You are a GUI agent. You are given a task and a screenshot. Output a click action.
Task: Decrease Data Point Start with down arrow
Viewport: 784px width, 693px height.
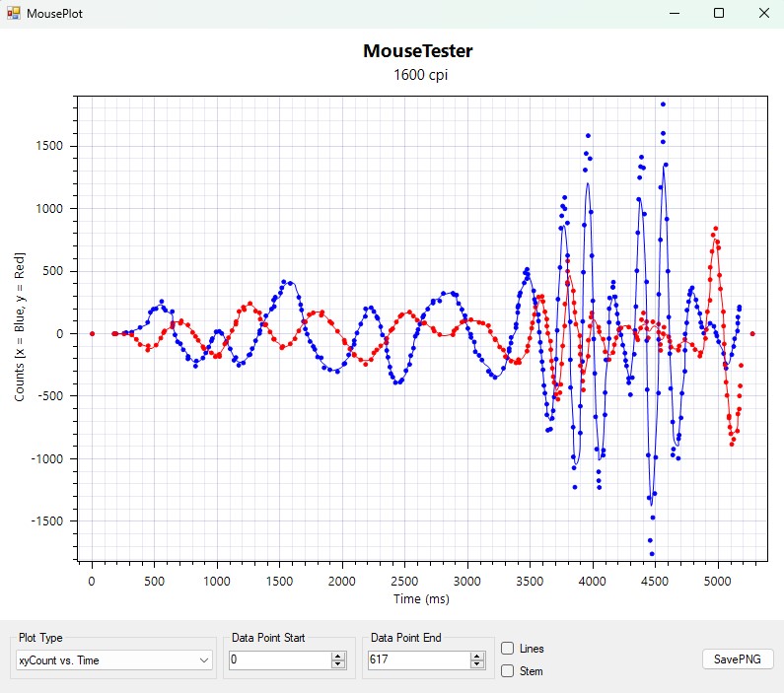[338, 664]
